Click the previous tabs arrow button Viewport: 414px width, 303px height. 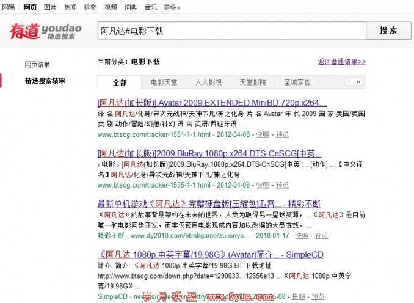349,82
